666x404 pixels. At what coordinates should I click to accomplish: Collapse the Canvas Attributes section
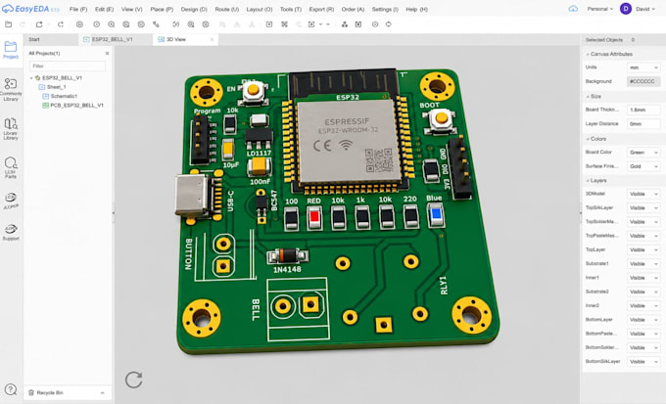click(x=588, y=55)
